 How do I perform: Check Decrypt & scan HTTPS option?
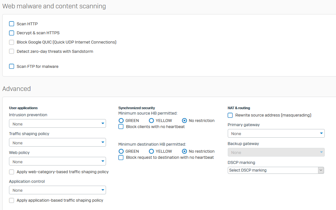click(x=12, y=33)
